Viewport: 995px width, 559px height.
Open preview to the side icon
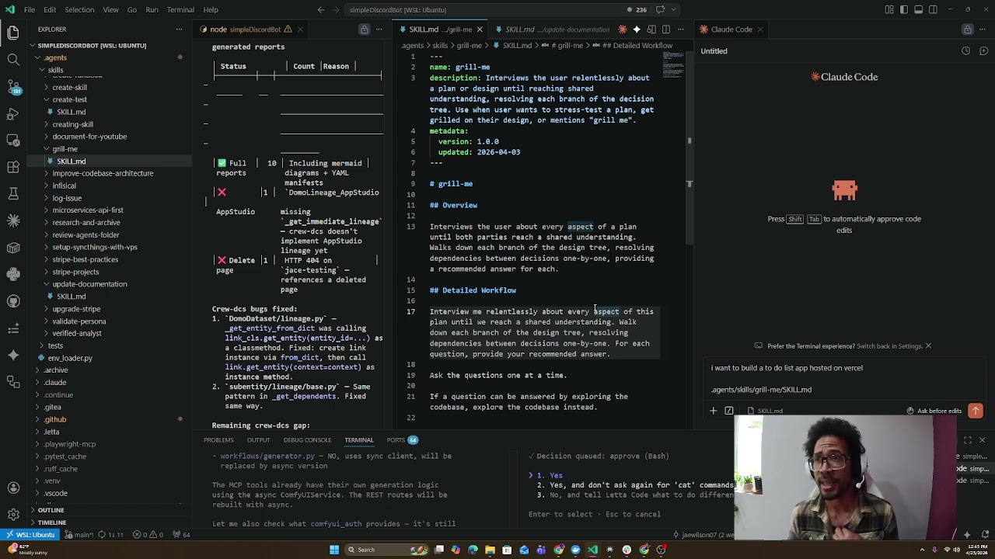[x=651, y=30]
